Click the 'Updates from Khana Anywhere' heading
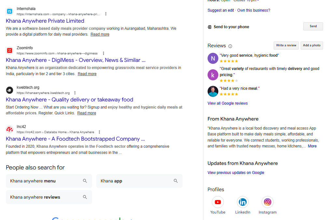Viewport: 327px width, 220px height. pos(242,164)
